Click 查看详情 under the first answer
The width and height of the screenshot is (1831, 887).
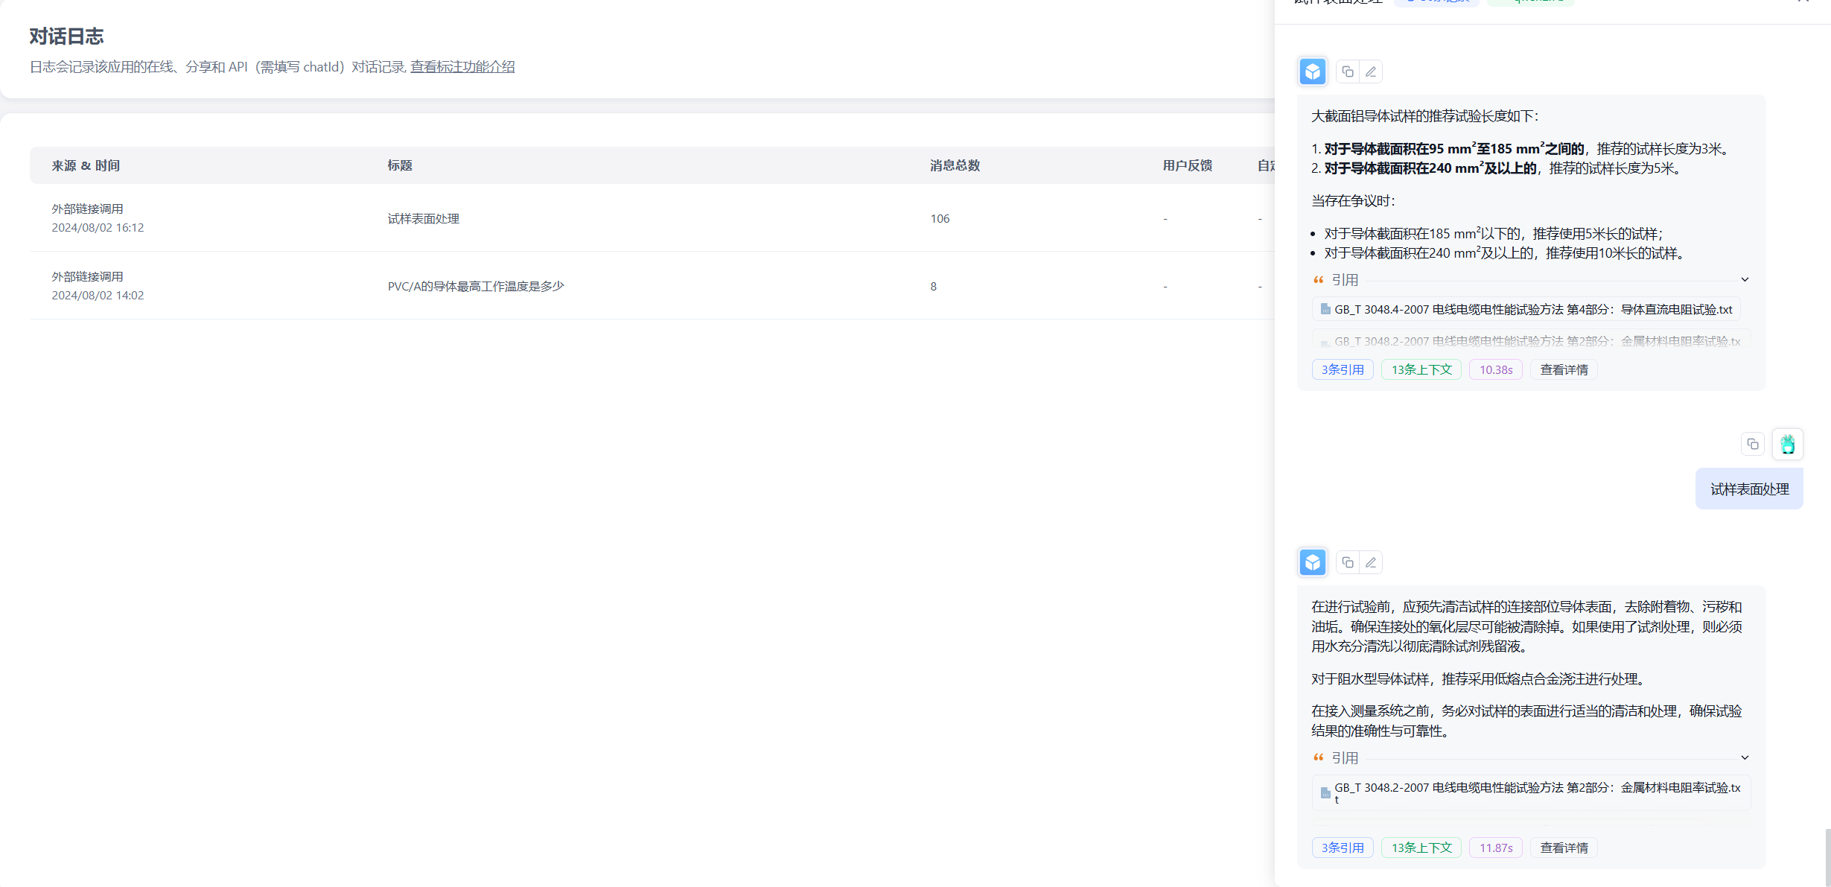1564,369
